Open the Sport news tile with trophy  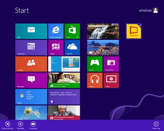click(x=64, y=97)
